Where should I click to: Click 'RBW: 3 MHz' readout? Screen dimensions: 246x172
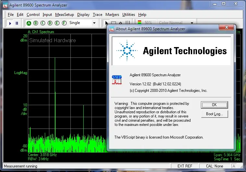click(38, 159)
